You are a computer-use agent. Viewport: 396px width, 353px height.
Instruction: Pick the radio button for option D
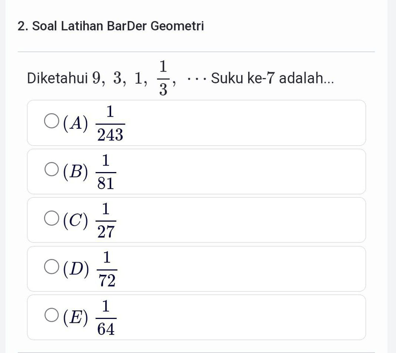(x=51, y=266)
